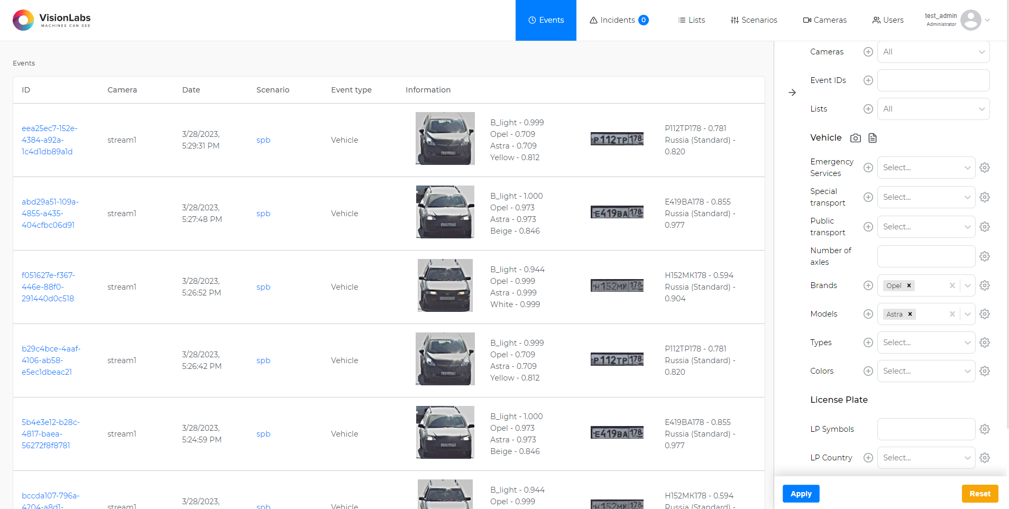The width and height of the screenshot is (1009, 509).
Task: Open the gear settings for Colors
Action: coord(985,371)
